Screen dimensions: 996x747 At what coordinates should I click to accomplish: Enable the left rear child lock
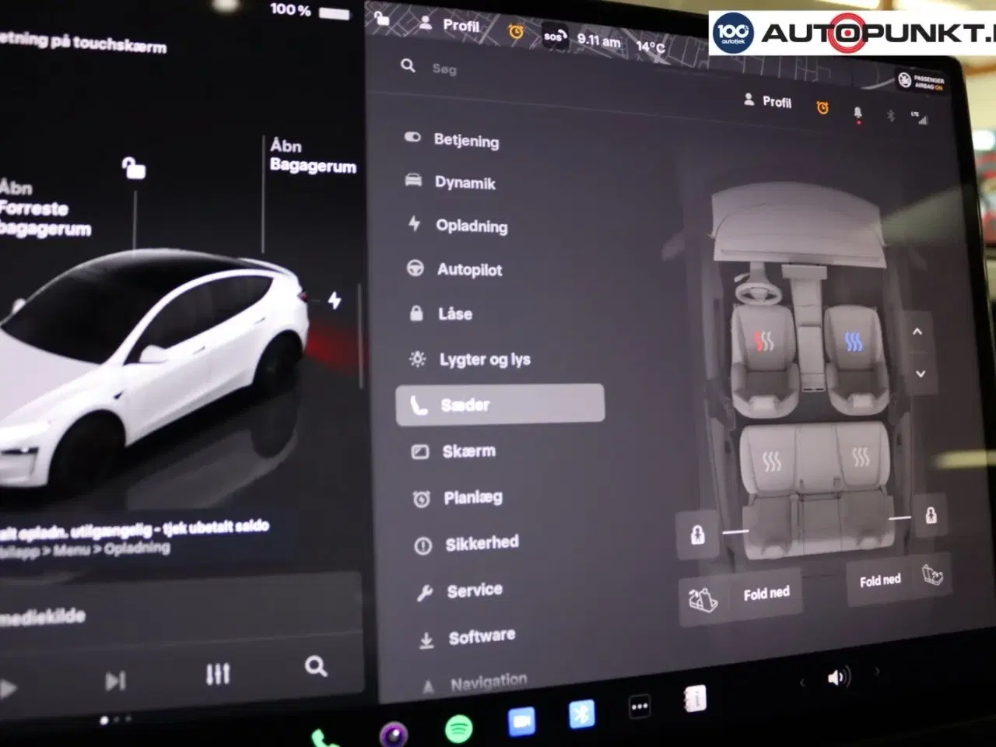[698, 535]
